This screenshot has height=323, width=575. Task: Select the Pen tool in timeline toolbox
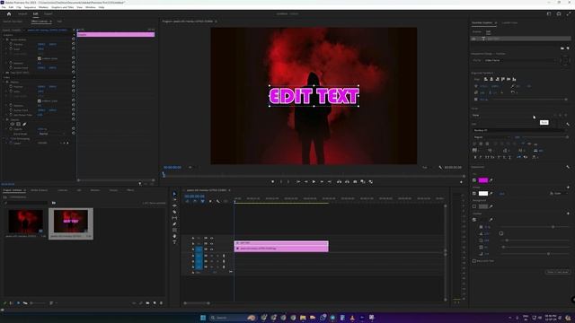[x=174, y=224]
